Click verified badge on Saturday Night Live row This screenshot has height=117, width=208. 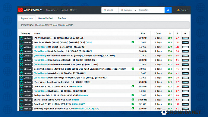click(x=133, y=108)
